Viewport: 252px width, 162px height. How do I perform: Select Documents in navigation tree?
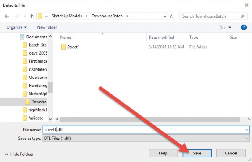tap(34, 37)
